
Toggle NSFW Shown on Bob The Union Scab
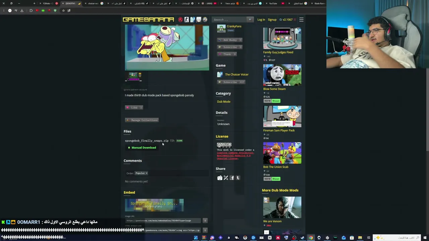276,179
